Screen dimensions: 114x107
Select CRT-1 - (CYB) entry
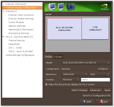[15, 48]
